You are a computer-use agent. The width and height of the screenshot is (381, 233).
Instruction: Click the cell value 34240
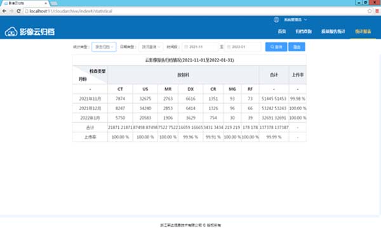pyautogui.click(x=145, y=108)
